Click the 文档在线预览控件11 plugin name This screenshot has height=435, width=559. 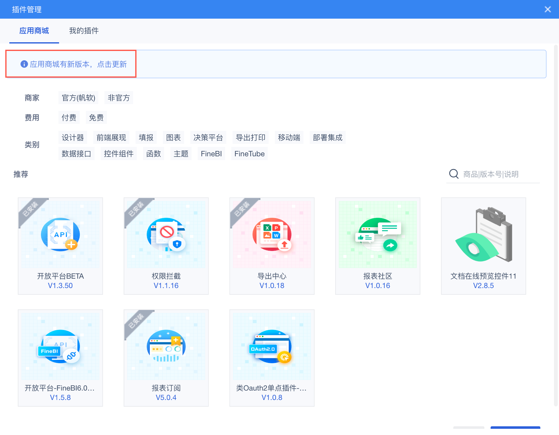[x=483, y=276]
